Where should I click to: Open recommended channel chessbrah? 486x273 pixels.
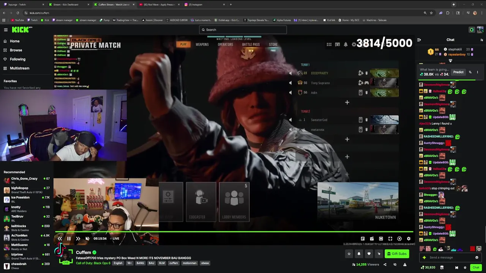tap(27, 265)
